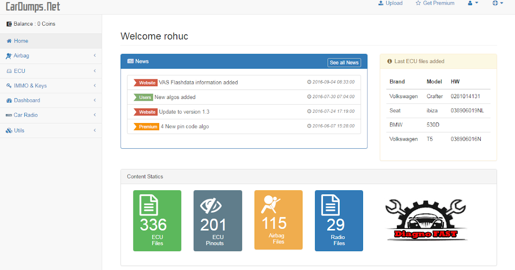Click the Utils cubes icon

pyautogui.click(x=9, y=130)
